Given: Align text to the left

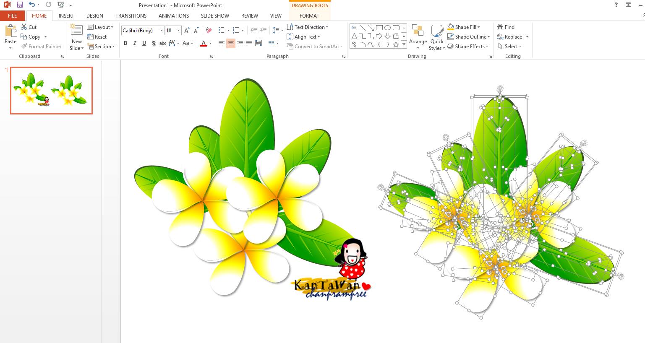Looking at the screenshot, I should coord(221,43).
